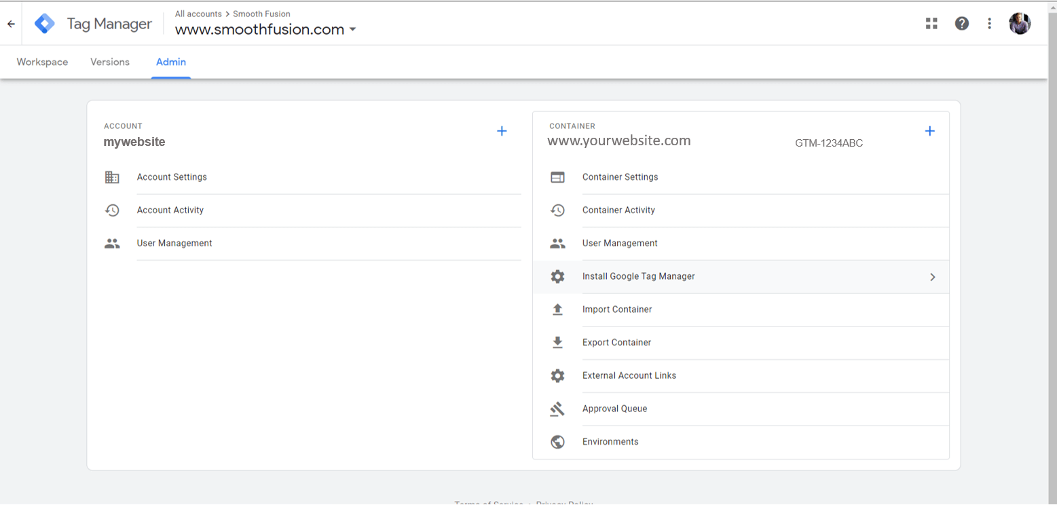Click the Environments globe icon
The image size is (1057, 505).
(x=557, y=442)
